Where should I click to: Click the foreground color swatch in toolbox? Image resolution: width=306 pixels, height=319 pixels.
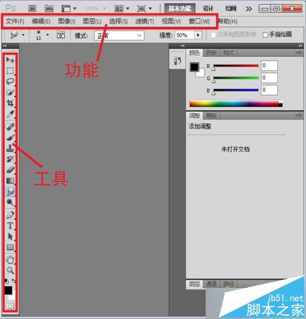(x=9, y=290)
